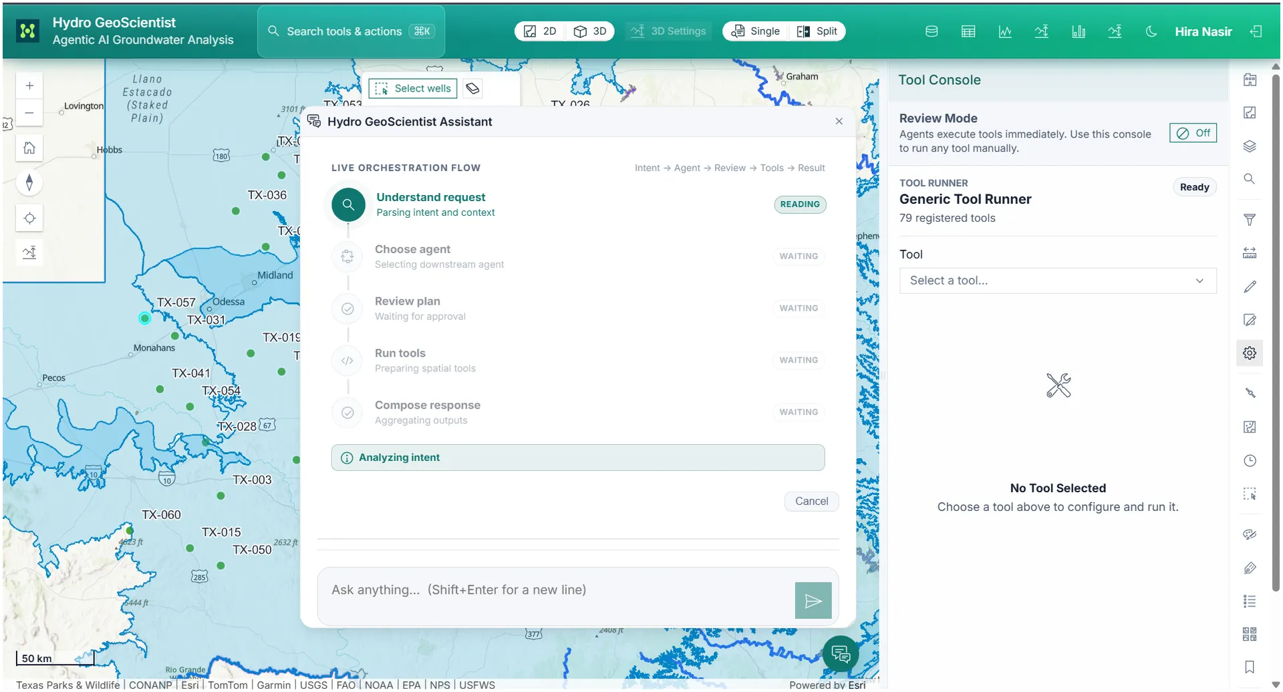Click the elevation profile icon beside the moon icon

[x=1115, y=31]
